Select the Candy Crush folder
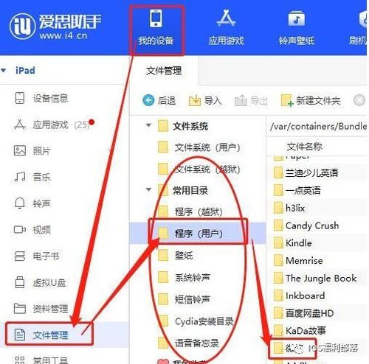The height and width of the screenshot is (364, 369). point(306,225)
